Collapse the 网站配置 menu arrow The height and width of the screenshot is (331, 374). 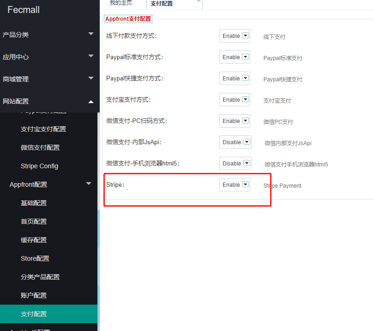click(x=91, y=102)
